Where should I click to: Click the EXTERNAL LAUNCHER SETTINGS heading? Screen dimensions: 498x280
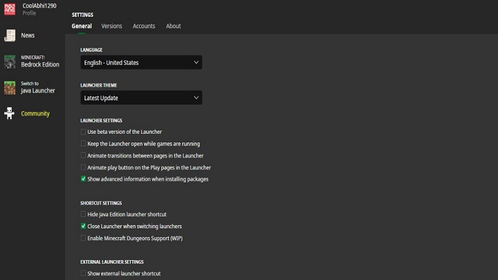point(112,262)
